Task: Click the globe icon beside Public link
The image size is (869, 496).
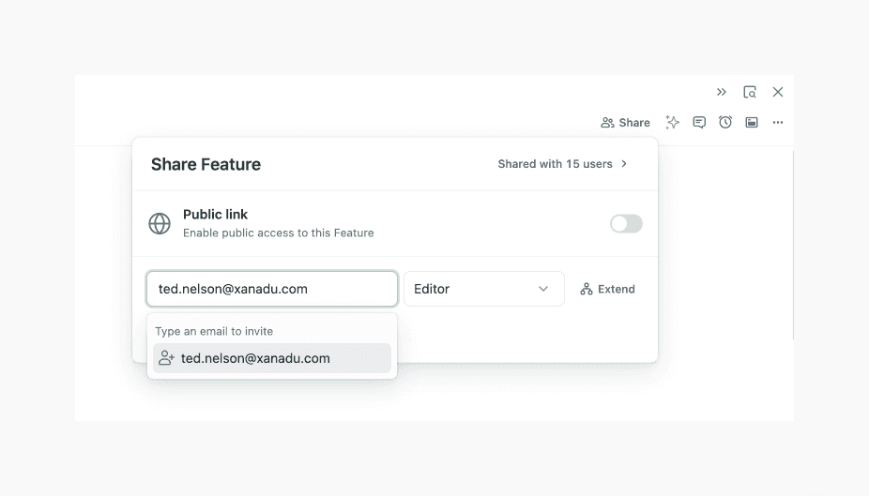Action: coord(160,224)
